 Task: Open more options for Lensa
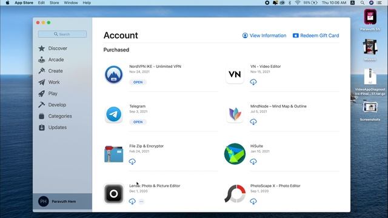pyautogui.click(x=141, y=202)
